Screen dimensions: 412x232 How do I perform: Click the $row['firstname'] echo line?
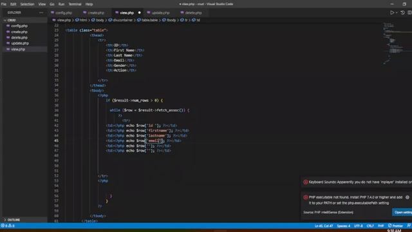[x=147, y=130]
